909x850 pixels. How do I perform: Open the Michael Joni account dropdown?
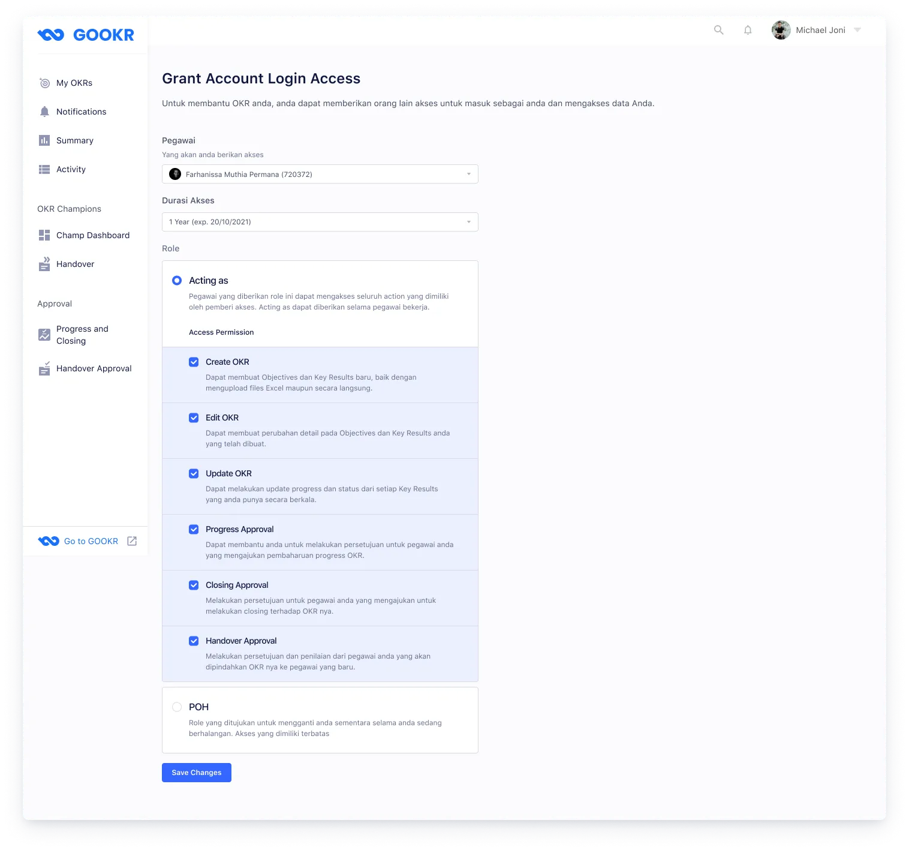coord(857,29)
